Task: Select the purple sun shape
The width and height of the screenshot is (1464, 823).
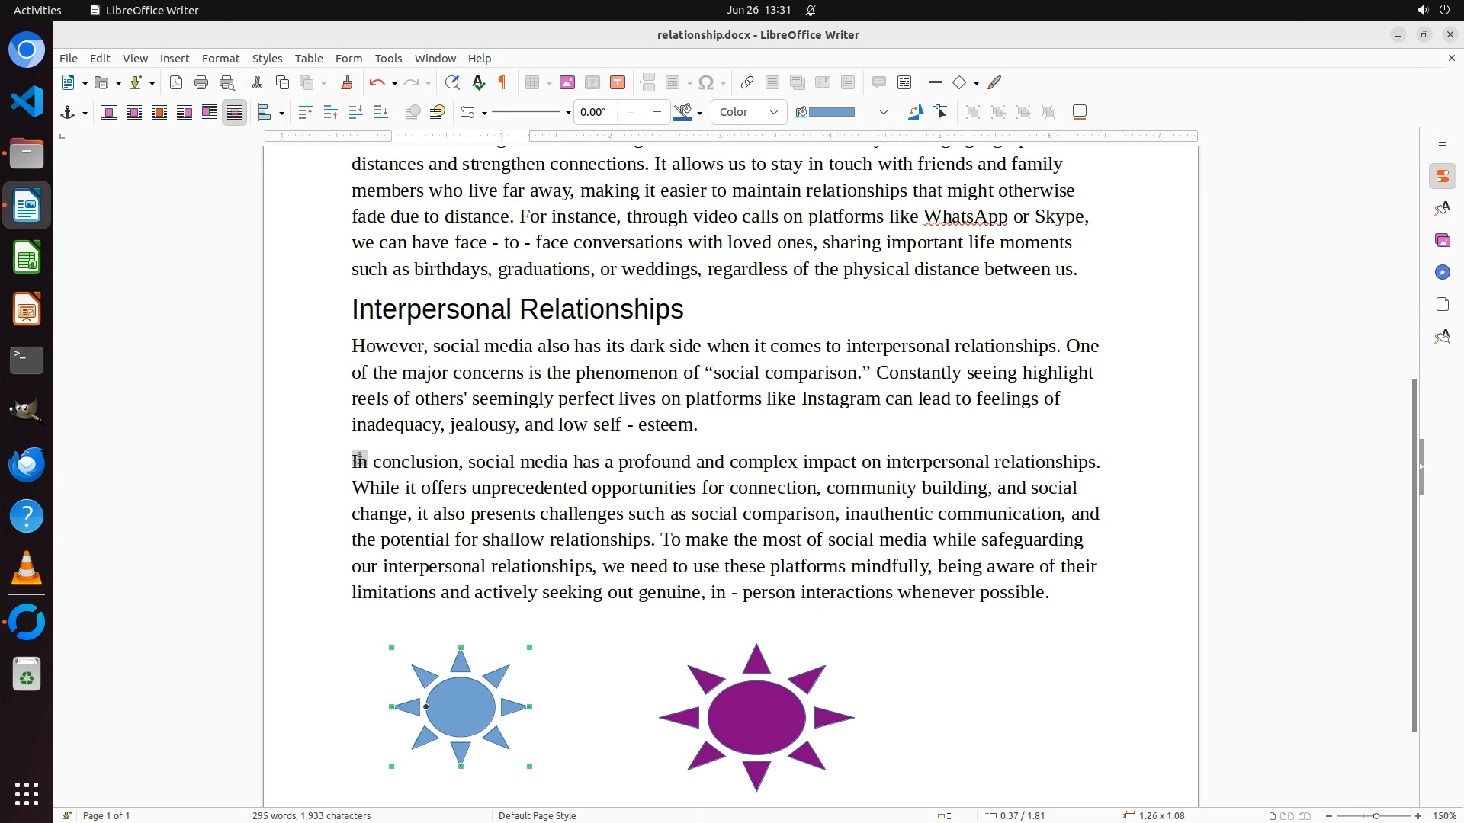Action: (756, 717)
